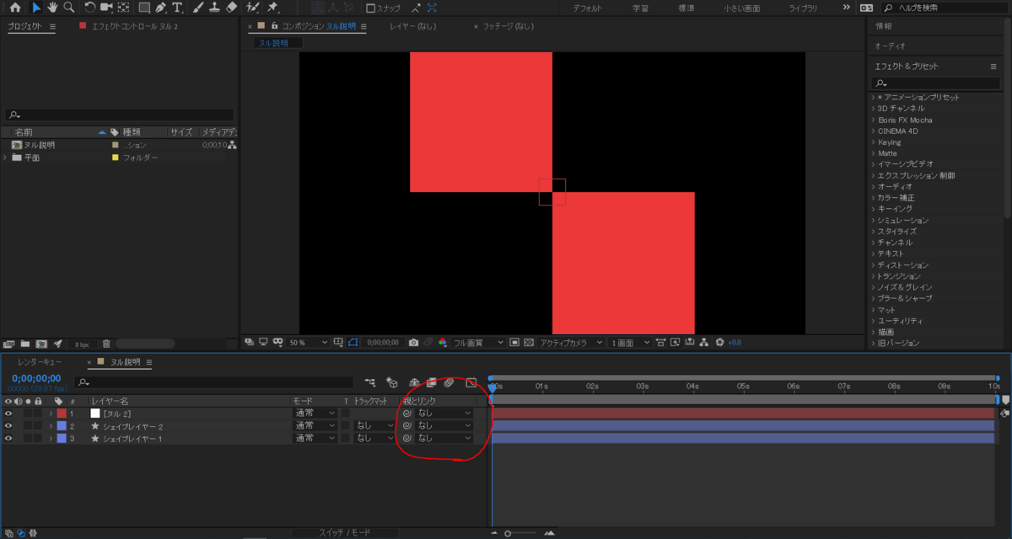Open the アクティブカメラ view dropdown
This screenshot has height=539, width=1012.
coord(572,343)
